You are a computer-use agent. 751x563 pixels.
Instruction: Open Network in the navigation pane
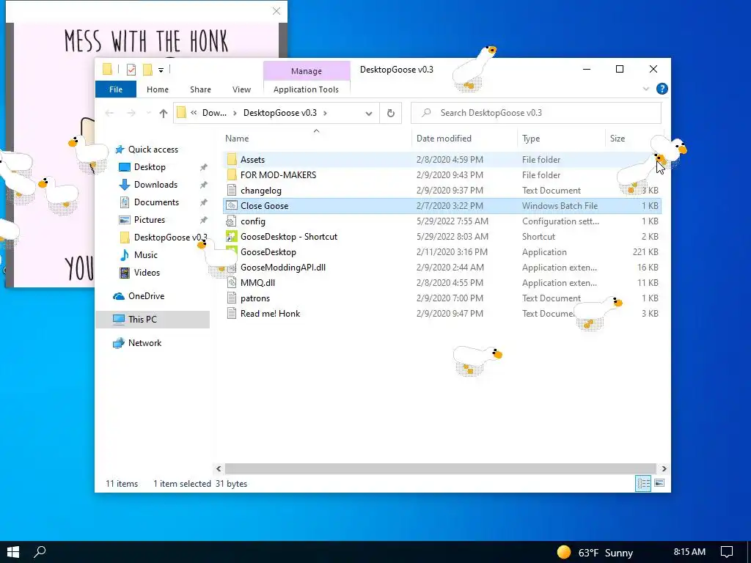[144, 343]
